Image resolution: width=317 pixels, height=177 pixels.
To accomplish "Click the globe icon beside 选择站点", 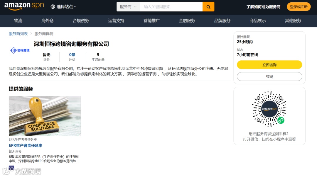I will click(x=53, y=7).
